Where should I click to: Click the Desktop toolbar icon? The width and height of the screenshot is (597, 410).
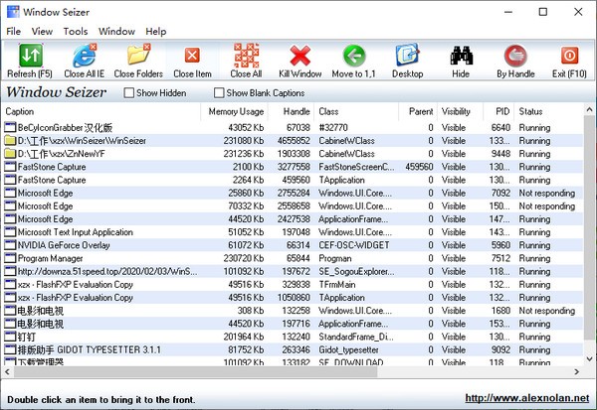click(407, 56)
